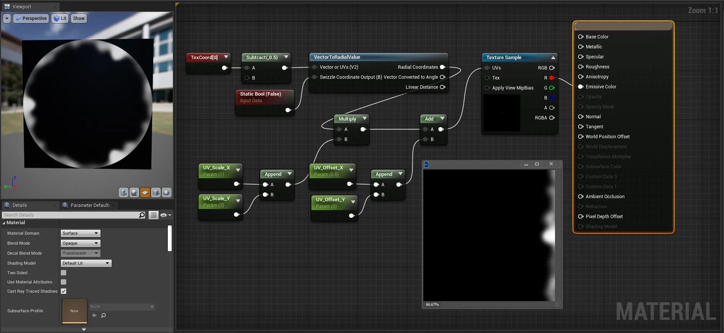The image size is (724, 333).
Task: Select cube preview mesh in viewport
Action: tap(156, 192)
